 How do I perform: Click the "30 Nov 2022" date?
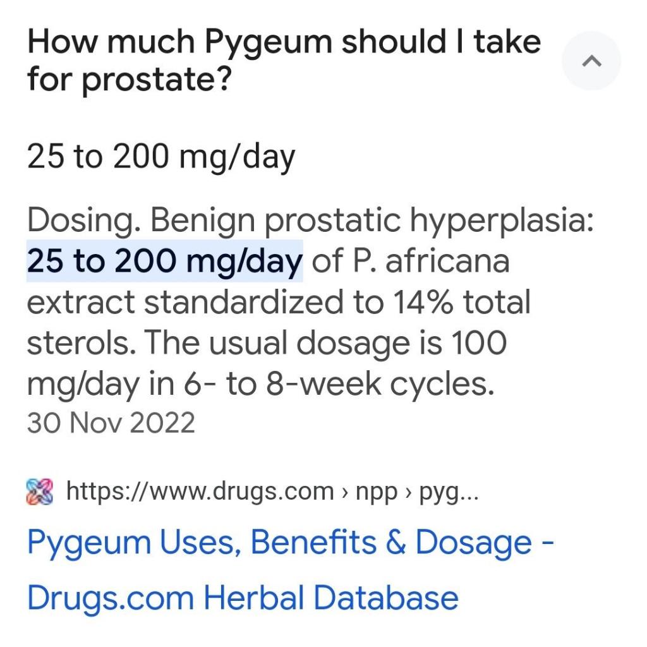pyautogui.click(x=111, y=423)
